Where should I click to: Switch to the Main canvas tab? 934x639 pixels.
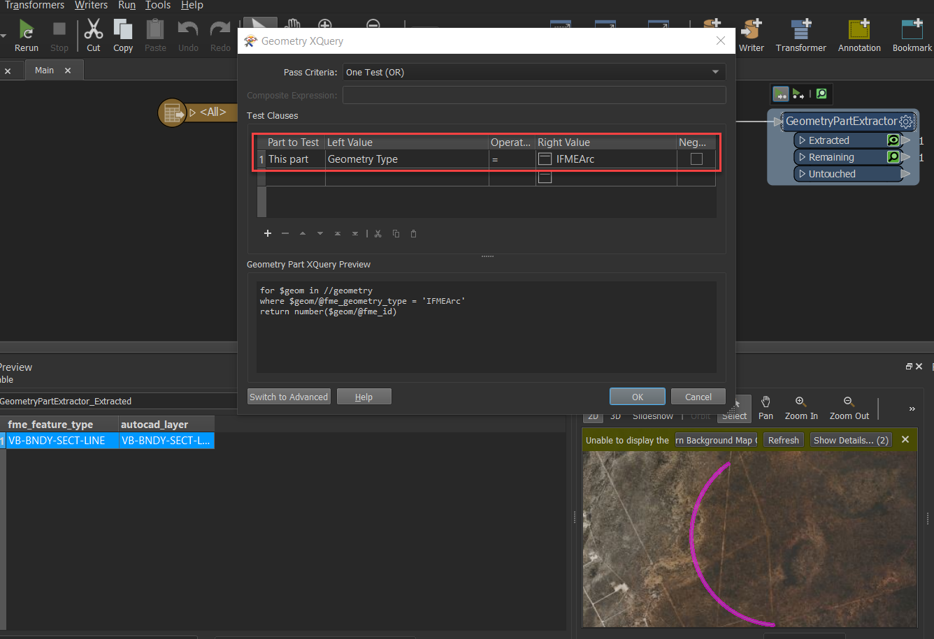coord(45,71)
